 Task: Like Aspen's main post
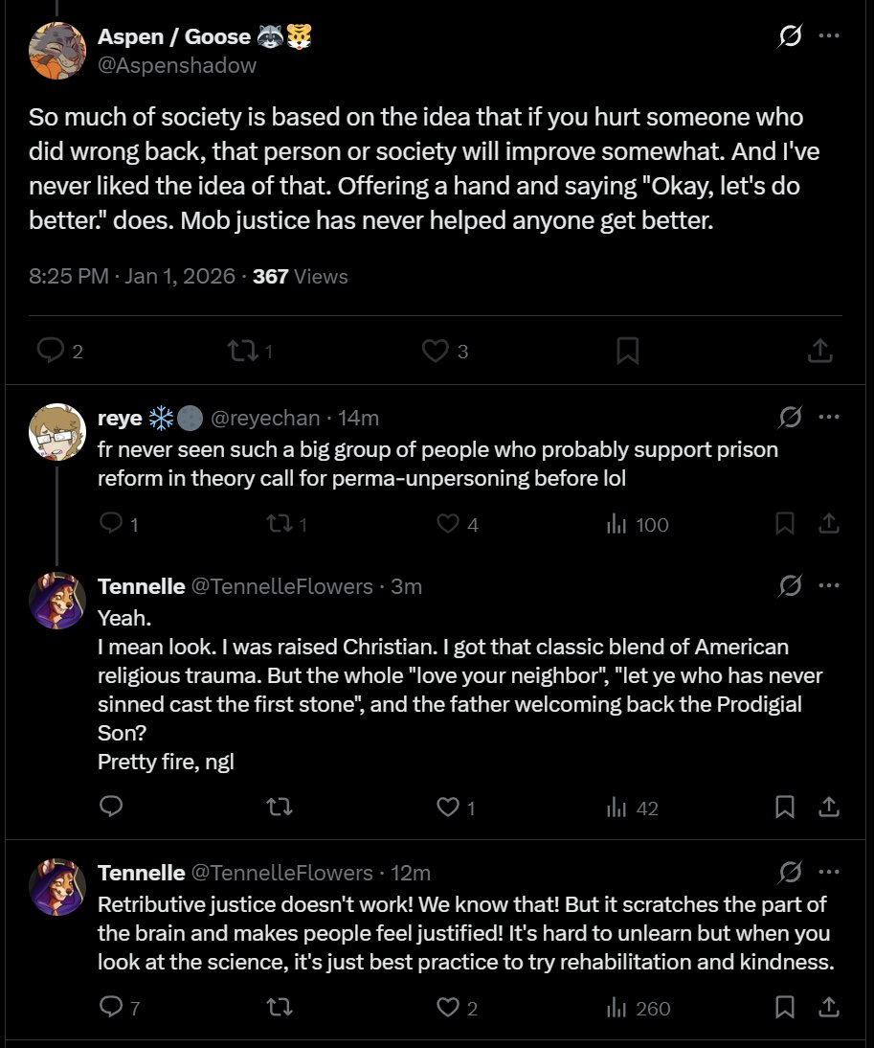[x=436, y=352]
